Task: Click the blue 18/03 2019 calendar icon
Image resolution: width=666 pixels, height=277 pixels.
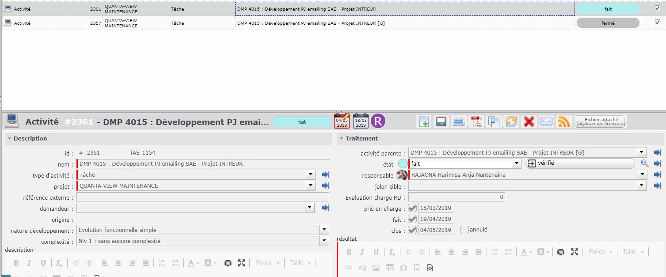Action: pos(361,121)
